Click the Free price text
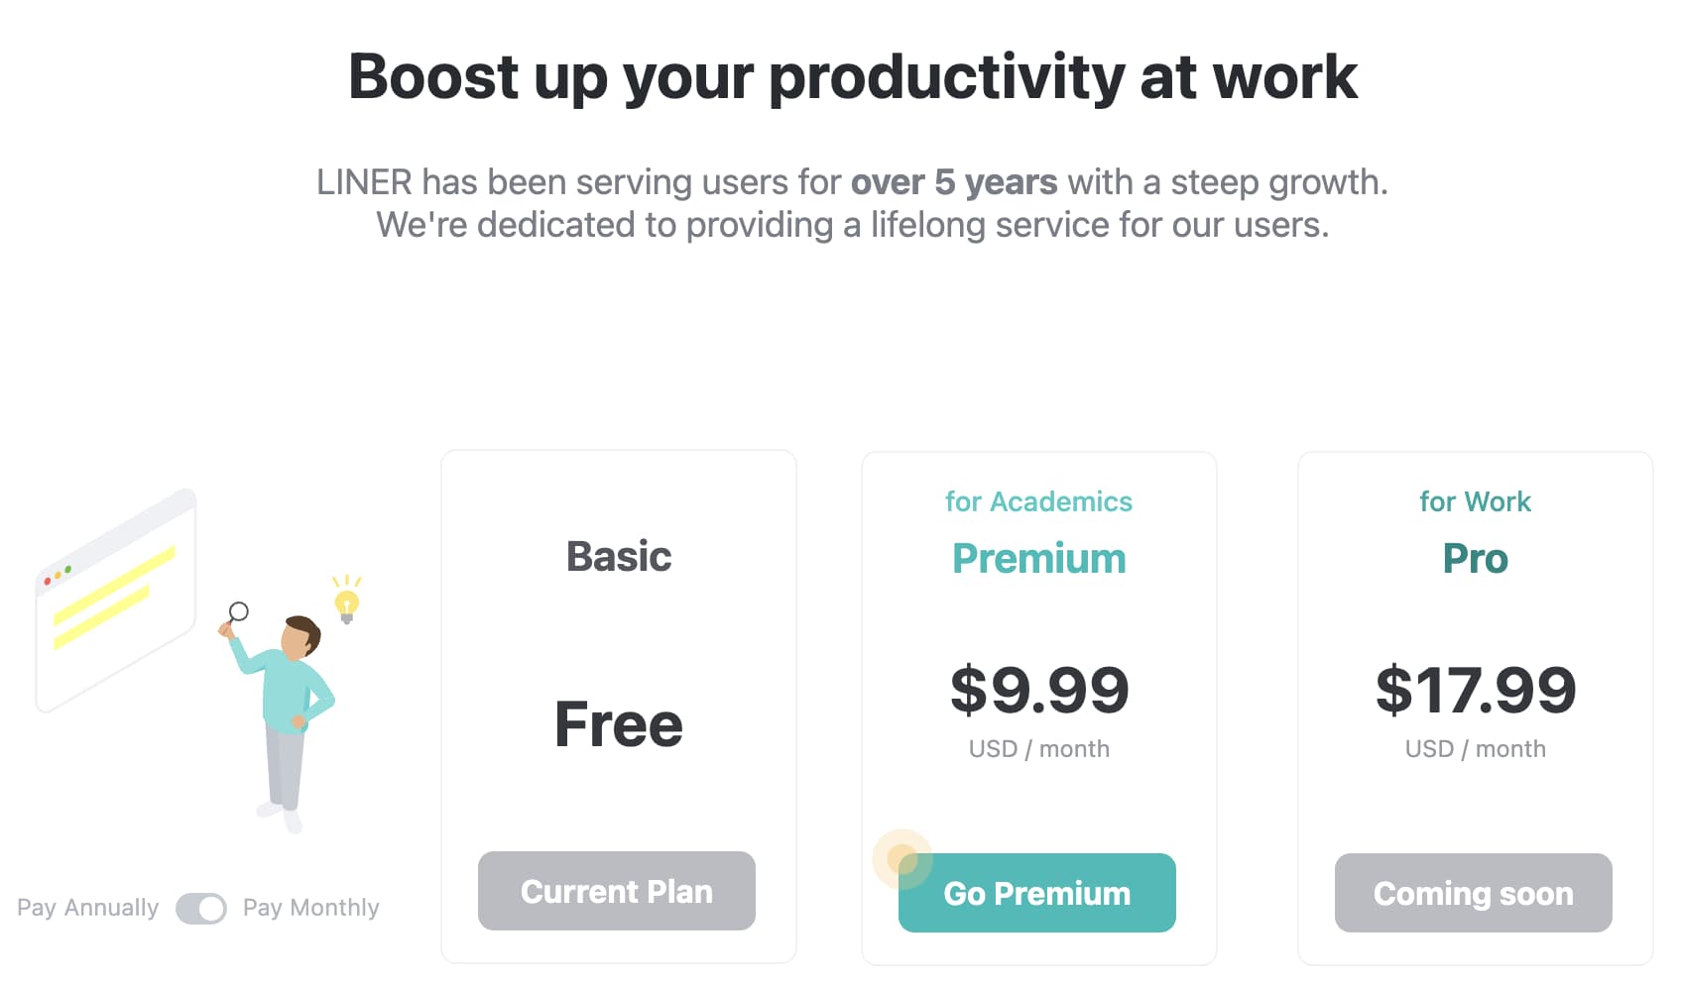Image resolution: width=1682 pixels, height=987 pixels. tap(619, 724)
